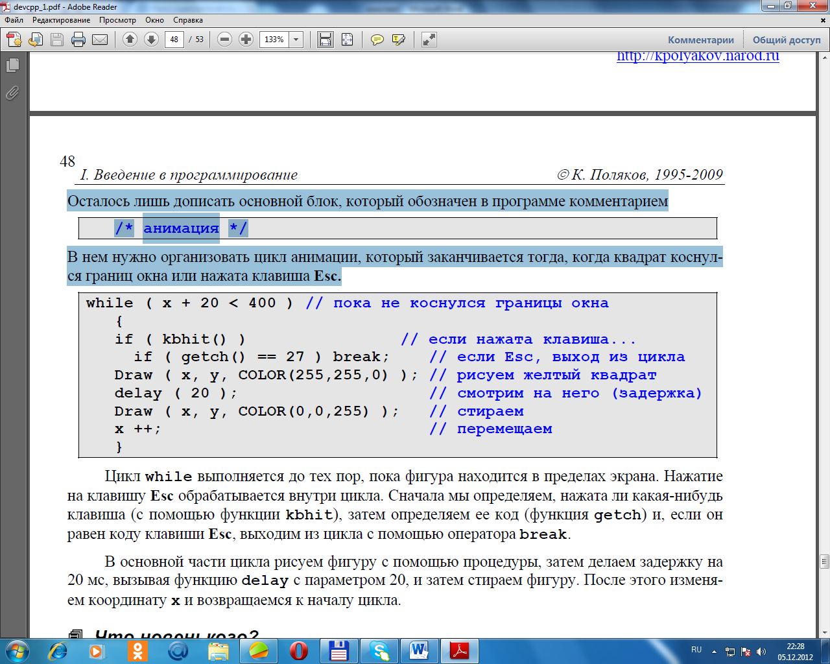Viewport: 830px width, 664px height.
Task: Select the highlight text tool
Action: pos(399,40)
